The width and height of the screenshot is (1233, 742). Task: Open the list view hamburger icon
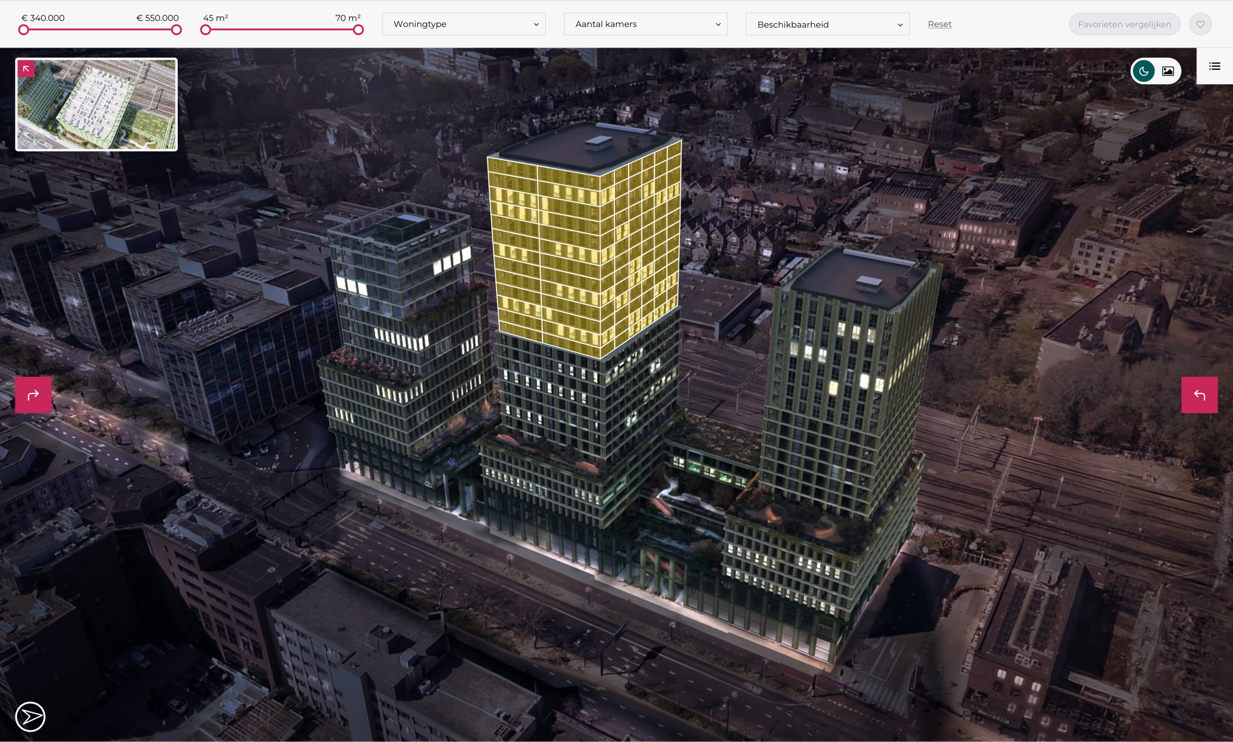click(x=1215, y=66)
